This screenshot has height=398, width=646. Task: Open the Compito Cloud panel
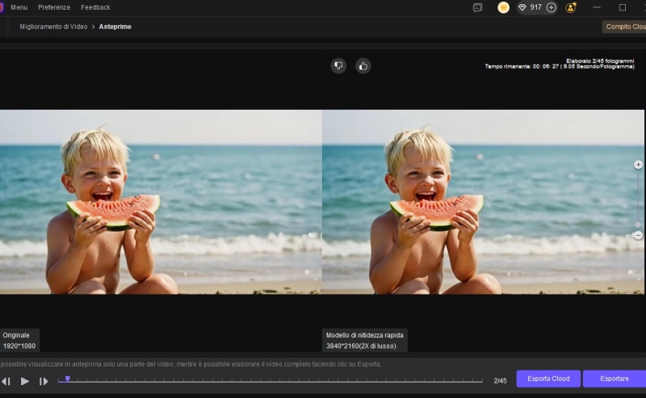pos(626,27)
